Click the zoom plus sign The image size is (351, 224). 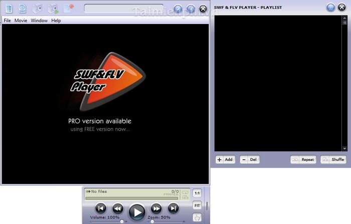[x=184, y=221]
